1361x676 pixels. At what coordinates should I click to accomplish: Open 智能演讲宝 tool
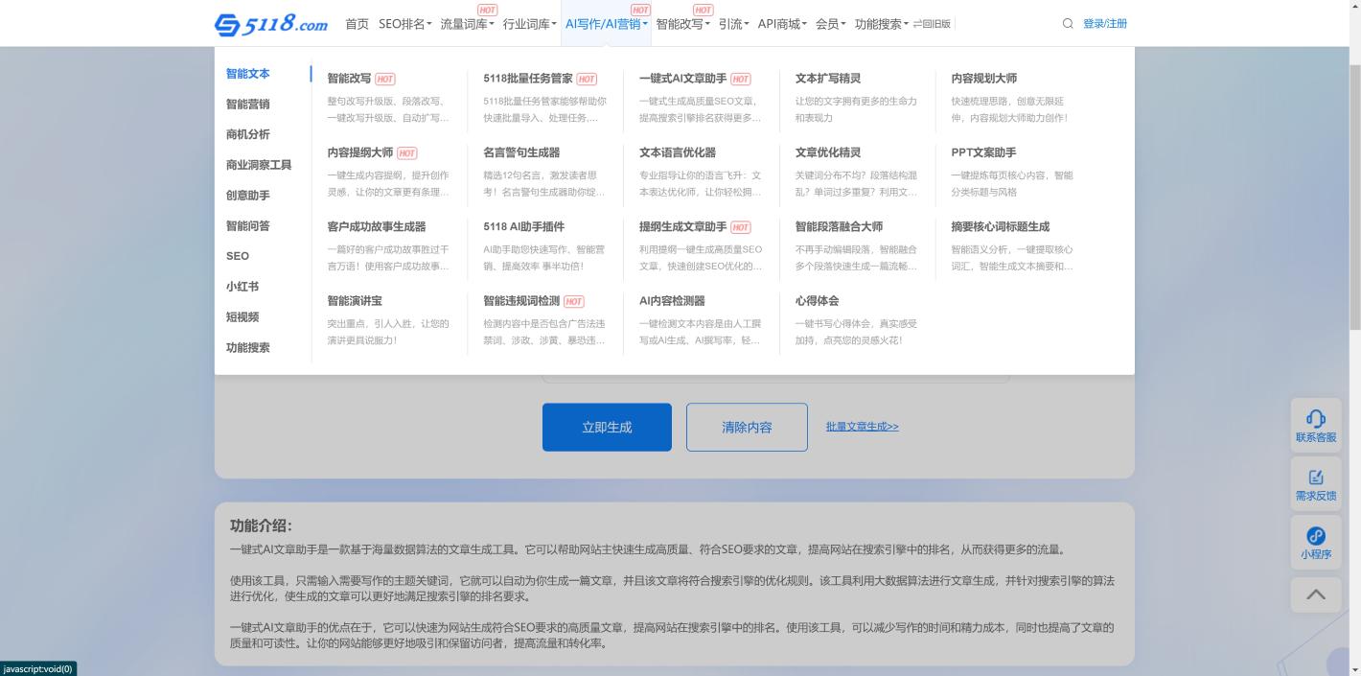355,301
